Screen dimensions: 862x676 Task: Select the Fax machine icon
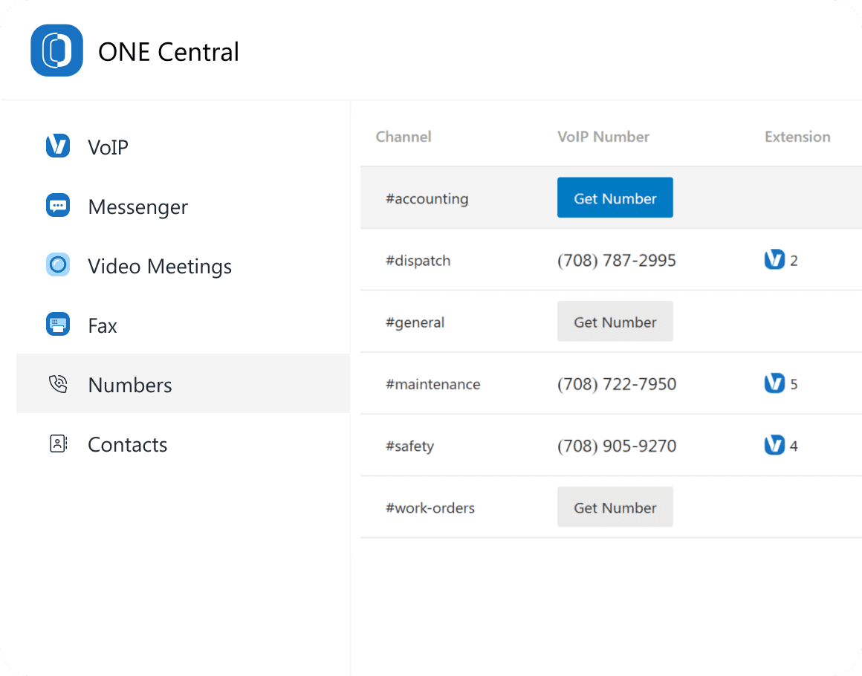pos(57,325)
